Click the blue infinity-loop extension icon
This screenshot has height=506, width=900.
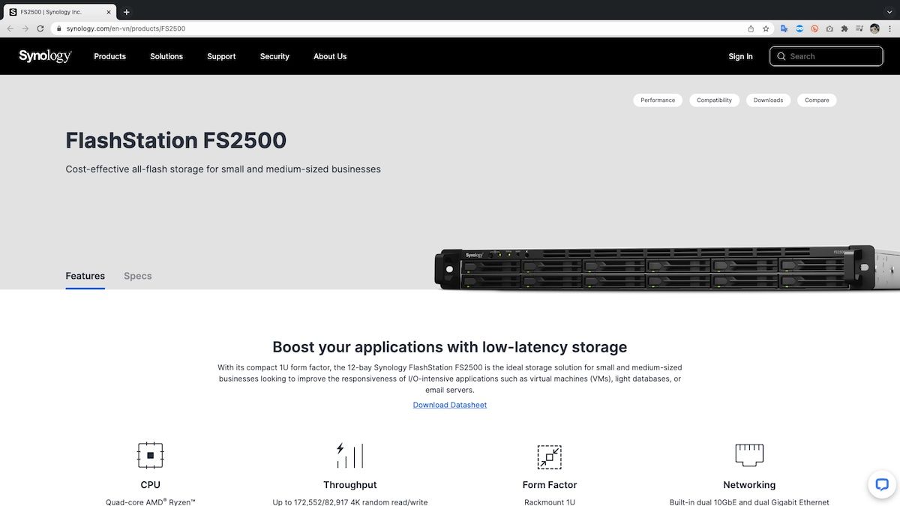[799, 28]
